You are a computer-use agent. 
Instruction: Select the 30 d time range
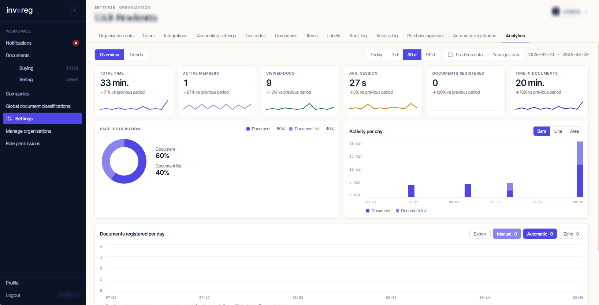pyautogui.click(x=412, y=54)
